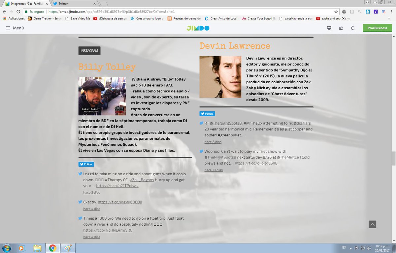This screenshot has width=396, height=253.
Task: Click the address bar URL
Action: coord(112,11)
